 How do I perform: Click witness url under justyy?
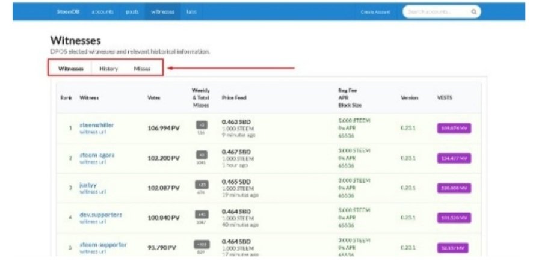(x=93, y=192)
